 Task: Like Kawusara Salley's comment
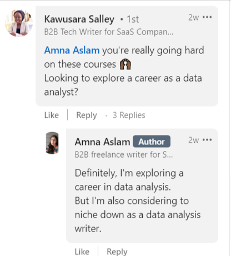pyautogui.click(x=52, y=115)
